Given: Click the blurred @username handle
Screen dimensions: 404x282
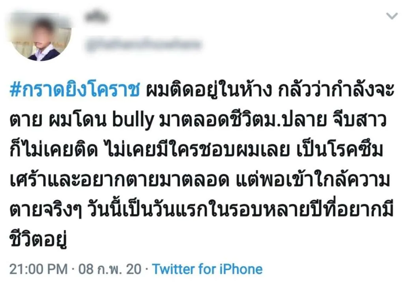Looking at the screenshot, I should (x=143, y=45).
